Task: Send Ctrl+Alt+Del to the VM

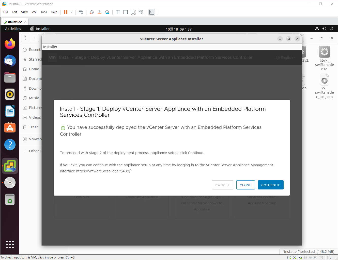Action: pos(81,12)
